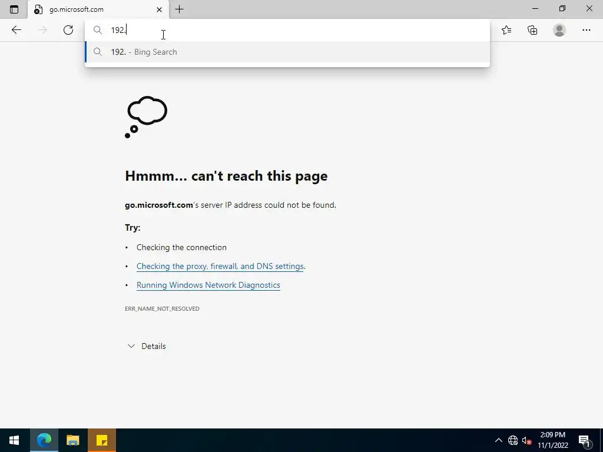Click the network globe tray icon
The height and width of the screenshot is (452, 603).
point(513,440)
